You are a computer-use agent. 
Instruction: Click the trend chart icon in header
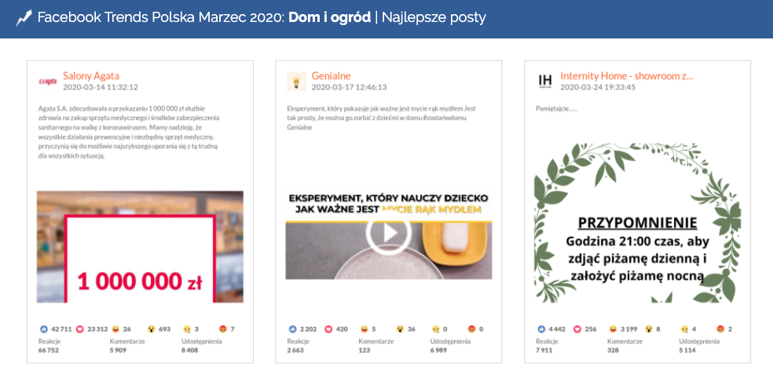click(x=24, y=17)
